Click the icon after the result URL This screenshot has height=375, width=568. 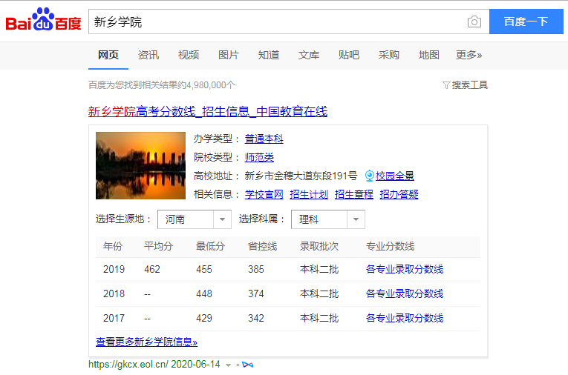pos(248,365)
